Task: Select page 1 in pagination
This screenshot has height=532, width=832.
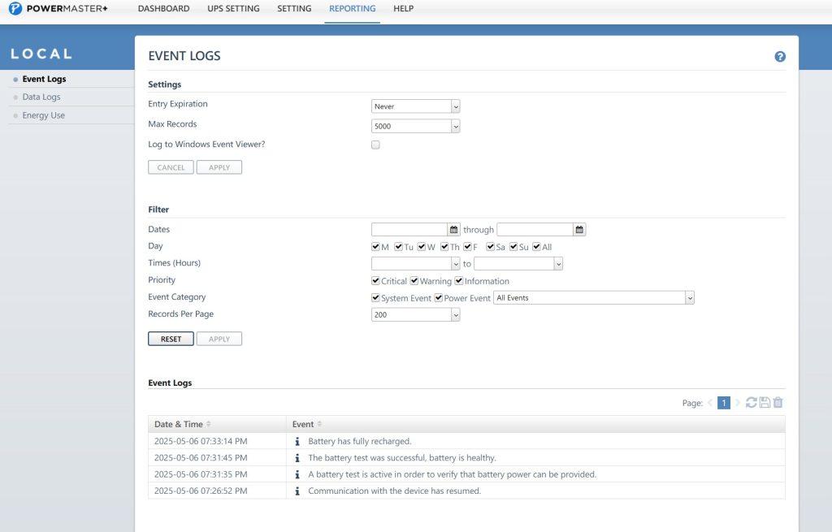Action: point(724,403)
